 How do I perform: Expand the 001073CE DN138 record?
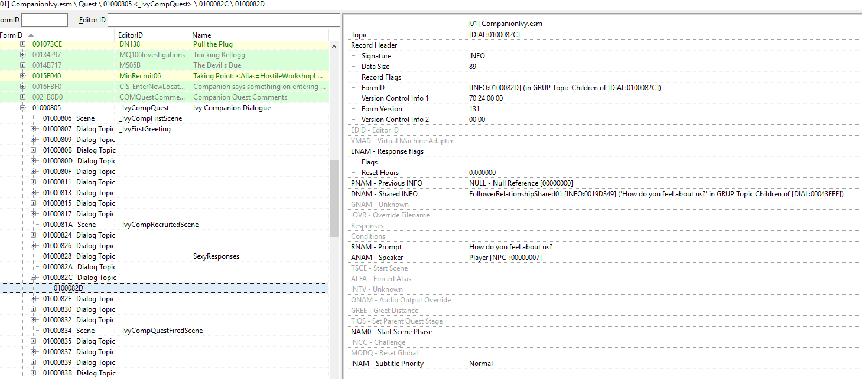(23, 44)
